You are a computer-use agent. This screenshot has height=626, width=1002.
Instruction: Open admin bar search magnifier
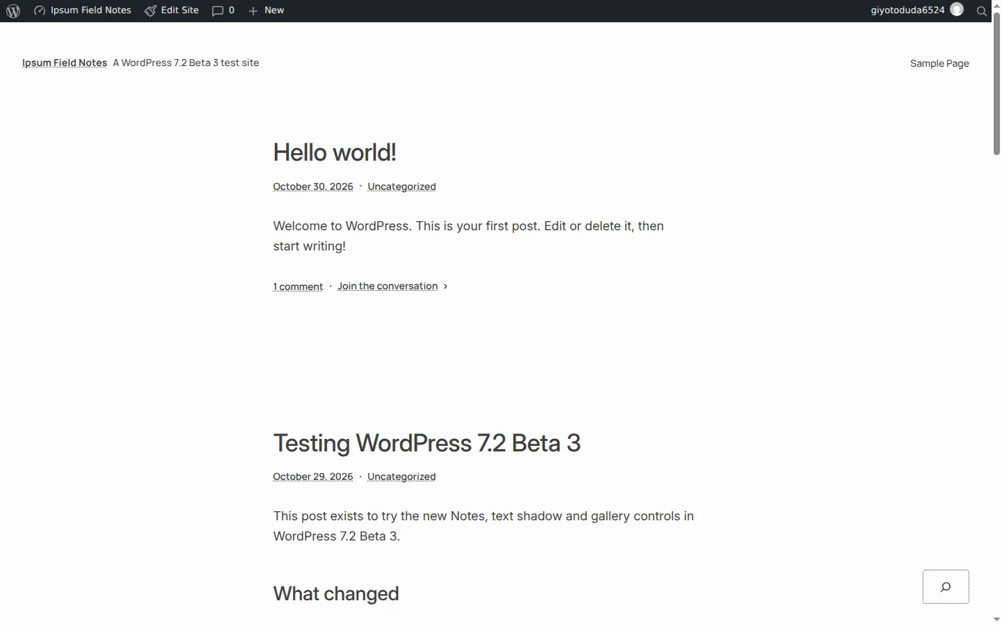click(x=982, y=10)
